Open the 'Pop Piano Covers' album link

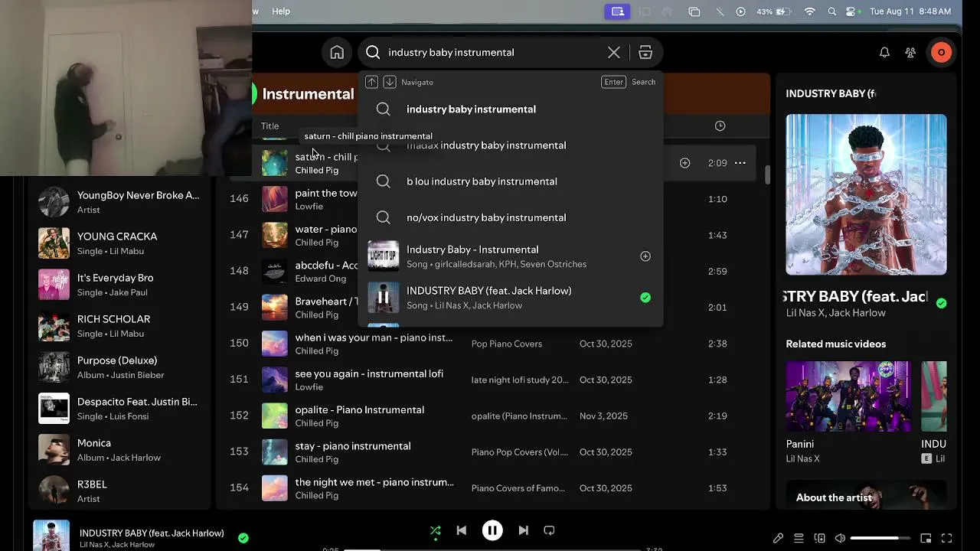coord(507,344)
